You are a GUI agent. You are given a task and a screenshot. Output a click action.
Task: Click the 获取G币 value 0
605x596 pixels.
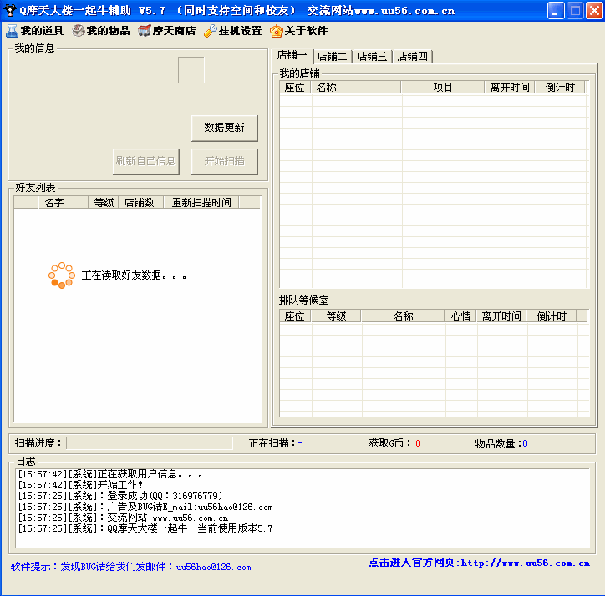[x=419, y=444]
